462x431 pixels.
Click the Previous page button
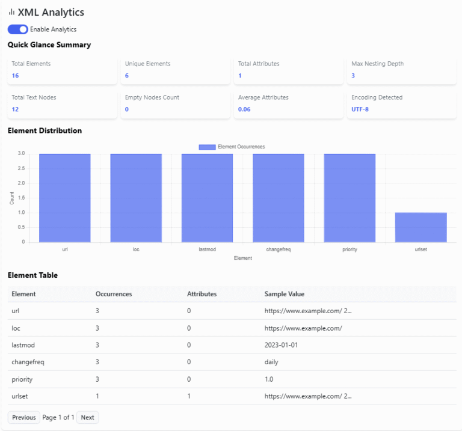coord(24,417)
